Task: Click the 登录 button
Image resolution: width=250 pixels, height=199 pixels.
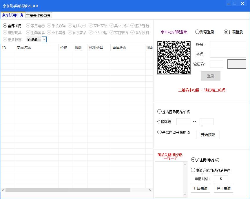Action: (210, 76)
